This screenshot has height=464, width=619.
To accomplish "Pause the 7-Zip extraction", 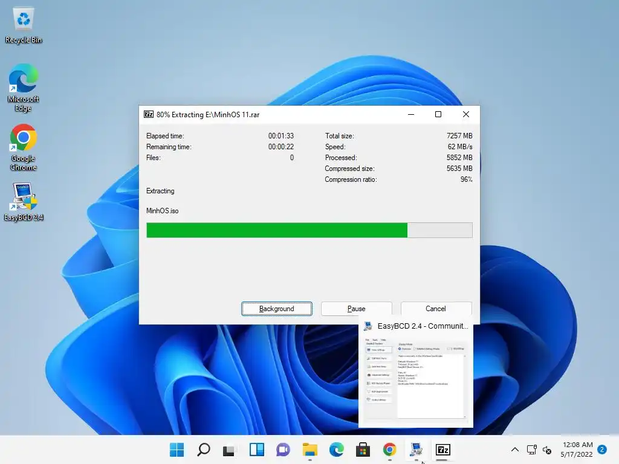I will pos(356,309).
